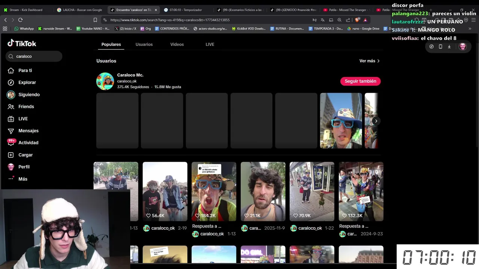
Task: Open caraloco_ok link dated 1-13
Action: [x=212, y=234]
